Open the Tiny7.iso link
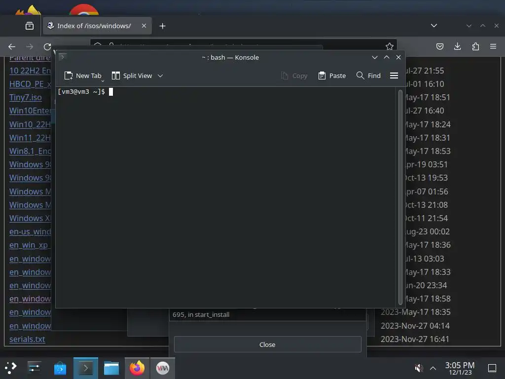Viewport: 505px width, 379px height. coord(26,97)
